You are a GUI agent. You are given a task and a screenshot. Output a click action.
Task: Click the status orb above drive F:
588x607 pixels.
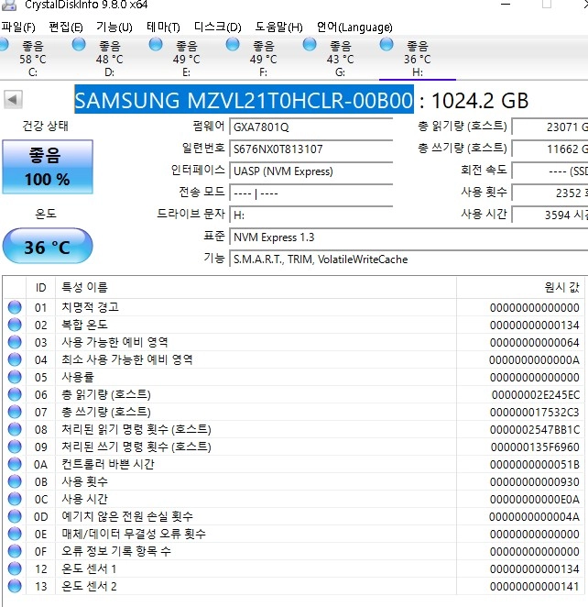(x=233, y=45)
